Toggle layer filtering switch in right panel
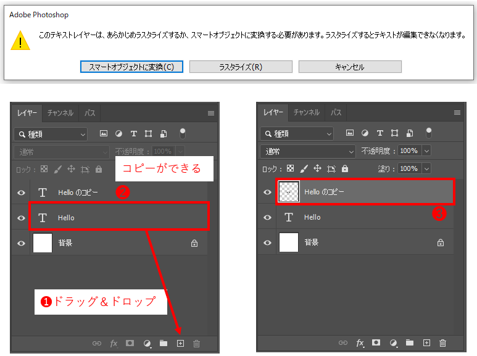 429,133
